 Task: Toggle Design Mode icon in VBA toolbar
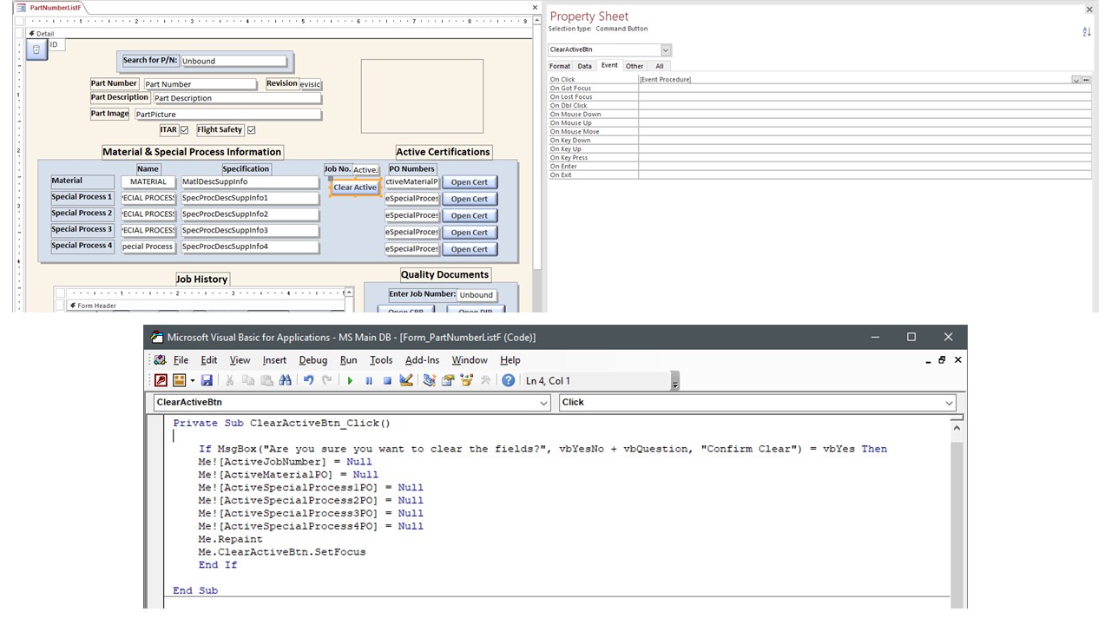pyautogui.click(x=405, y=380)
